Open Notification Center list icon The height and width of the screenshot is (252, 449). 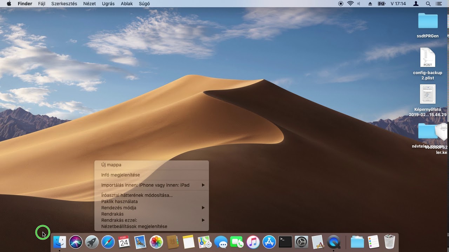click(439, 3)
